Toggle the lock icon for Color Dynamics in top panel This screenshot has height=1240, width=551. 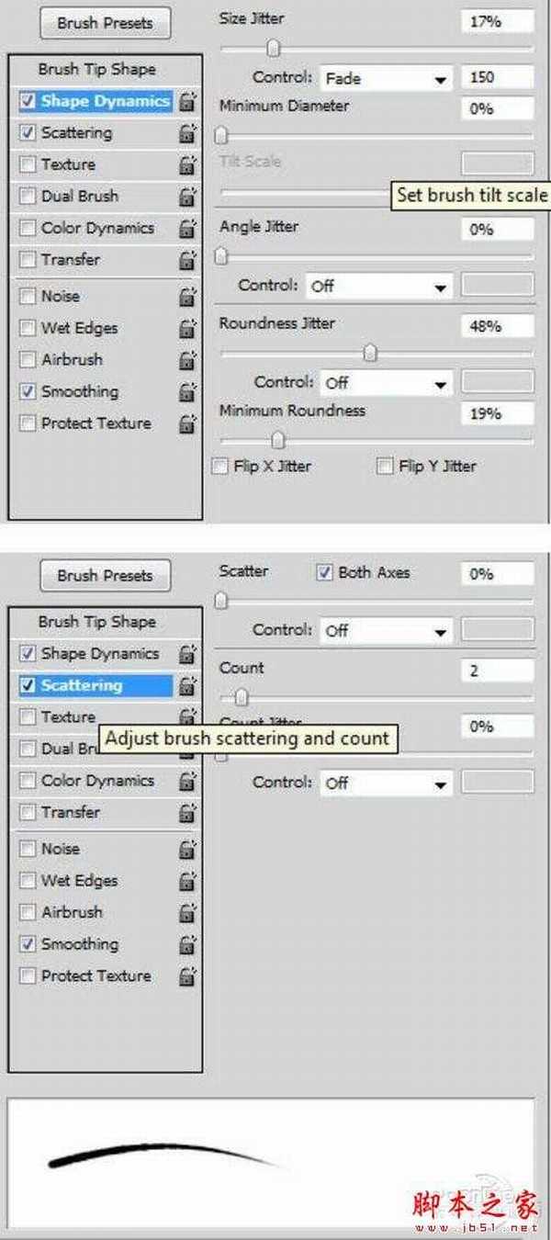click(188, 229)
